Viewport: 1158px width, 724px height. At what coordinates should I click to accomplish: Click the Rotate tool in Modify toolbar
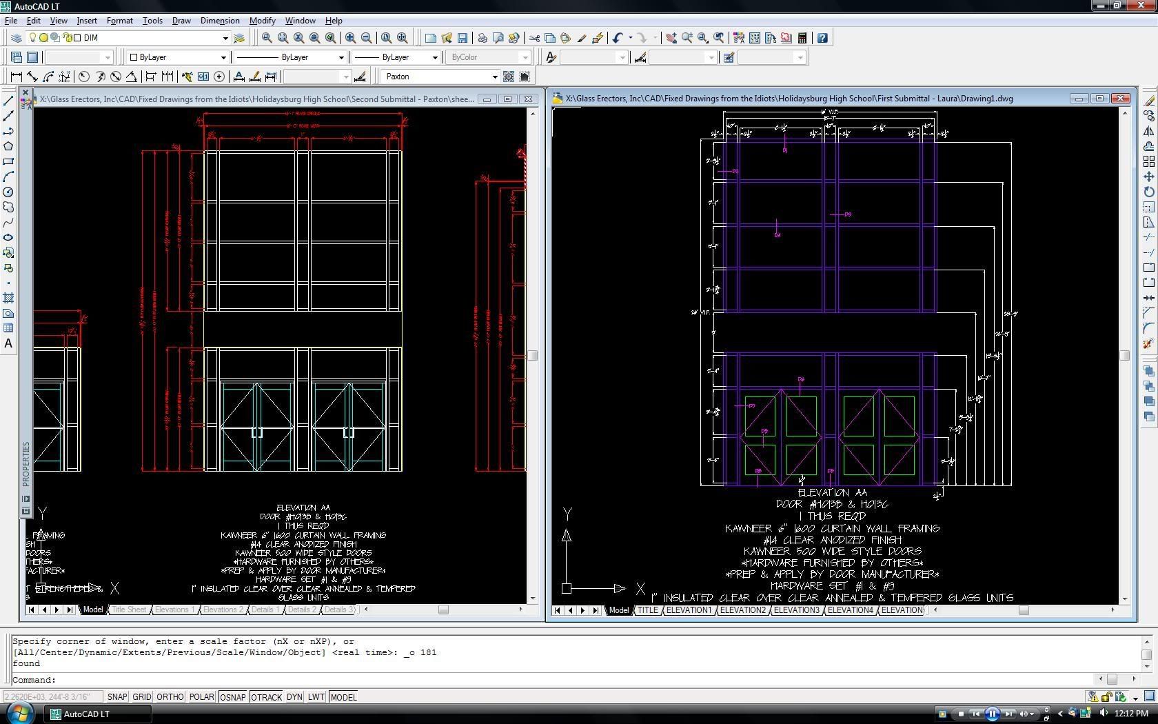(x=1149, y=192)
